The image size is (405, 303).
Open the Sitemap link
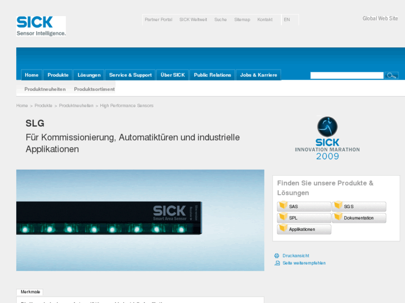pos(242,19)
